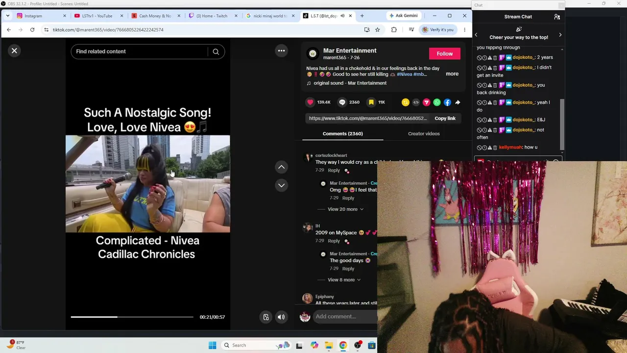Bookmark this page with star icon
627x353 pixels.
tap(377, 29)
